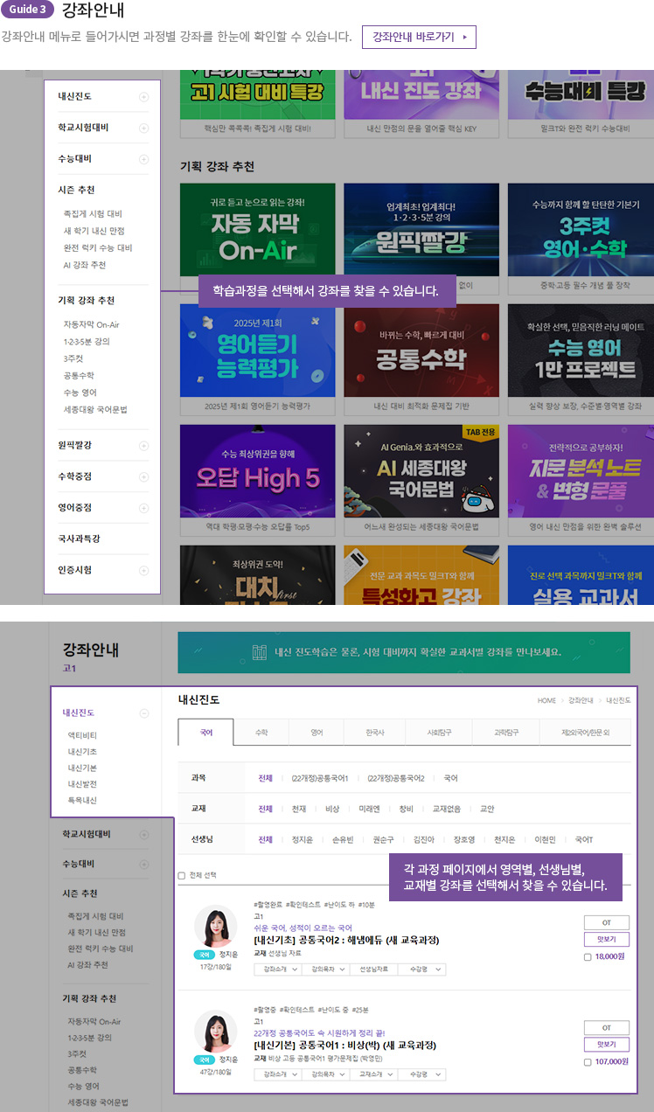This screenshot has width=654, height=1112.
Task: Open 수강평 dropdown for 비상(박) course
Action: click(422, 1074)
